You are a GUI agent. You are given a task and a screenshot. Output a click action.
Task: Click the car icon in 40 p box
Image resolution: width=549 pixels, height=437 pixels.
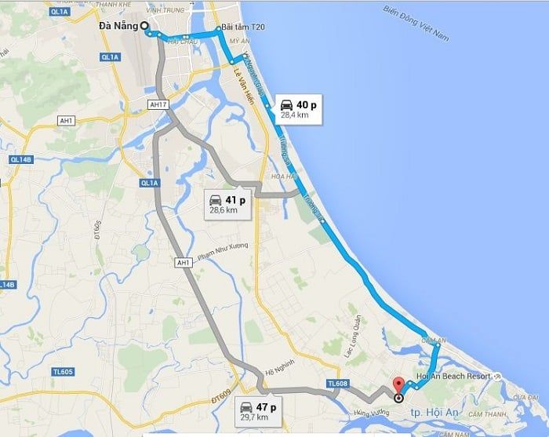pos(287,104)
